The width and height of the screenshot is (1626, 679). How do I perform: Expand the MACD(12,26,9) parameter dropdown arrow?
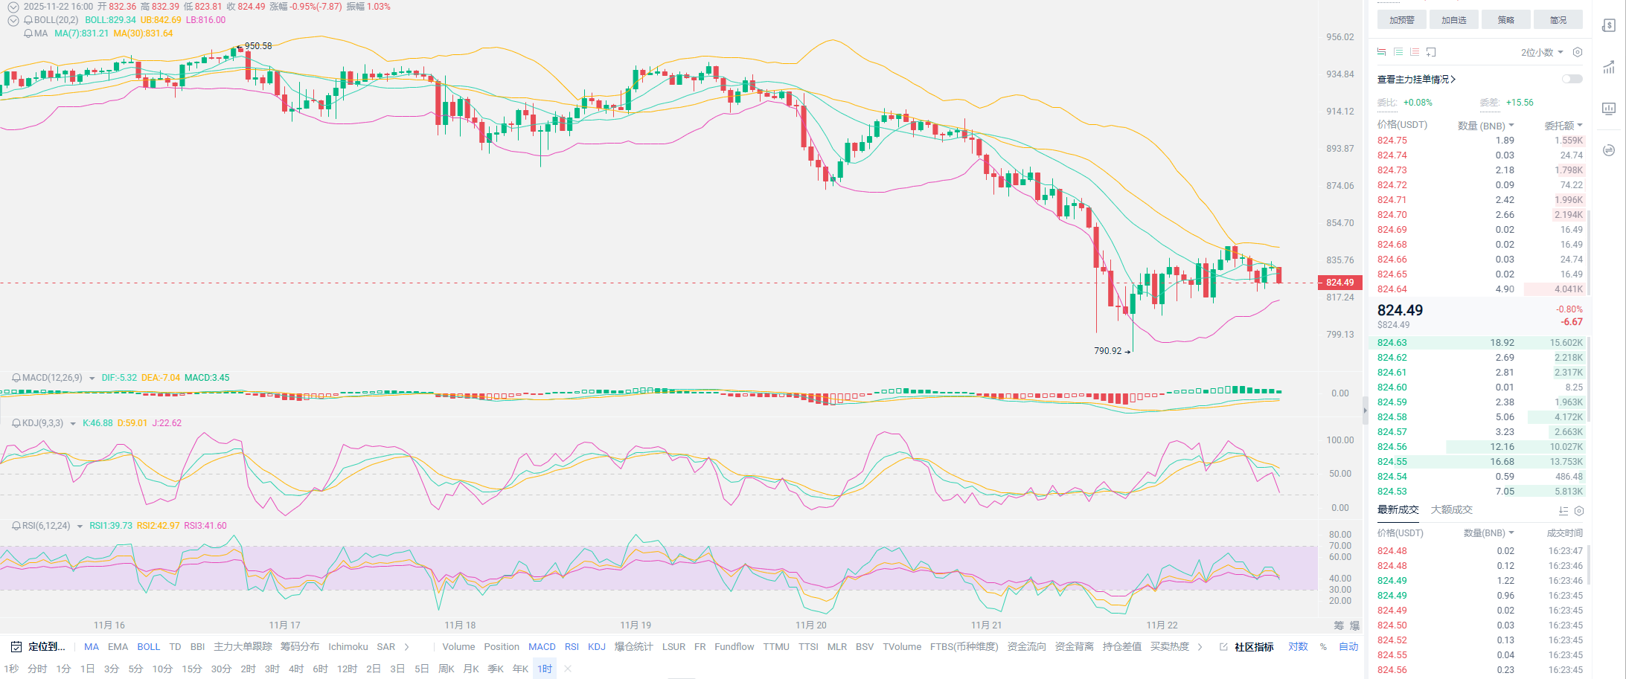click(x=92, y=379)
